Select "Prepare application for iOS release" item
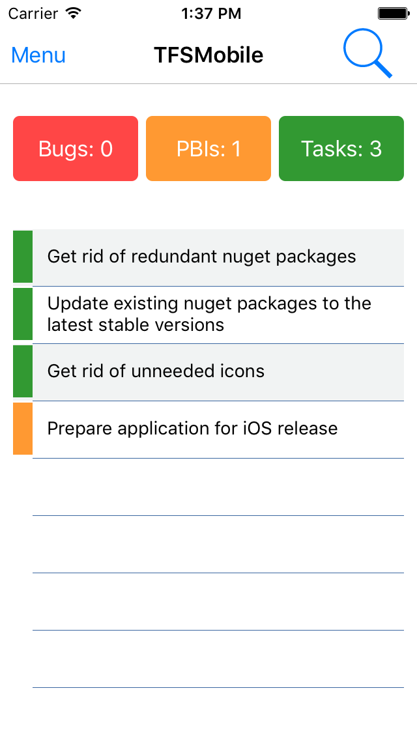The height and width of the screenshot is (740, 417). 218,429
